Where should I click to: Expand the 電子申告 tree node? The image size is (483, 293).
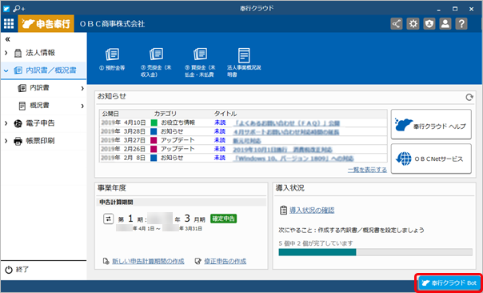coord(6,123)
